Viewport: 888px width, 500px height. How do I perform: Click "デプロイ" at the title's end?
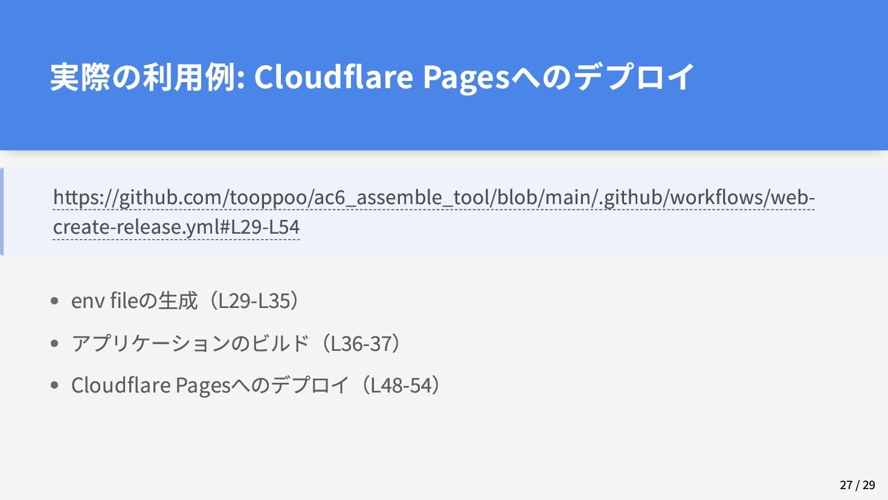pyautogui.click(x=634, y=77)
